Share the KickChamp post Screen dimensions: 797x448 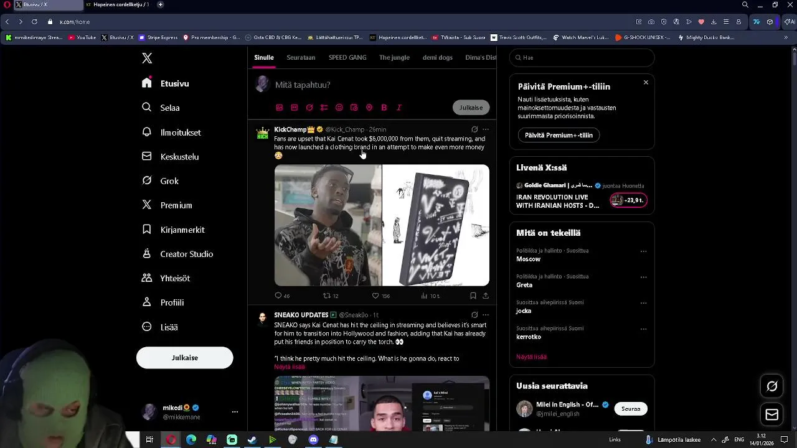(486, 296)
